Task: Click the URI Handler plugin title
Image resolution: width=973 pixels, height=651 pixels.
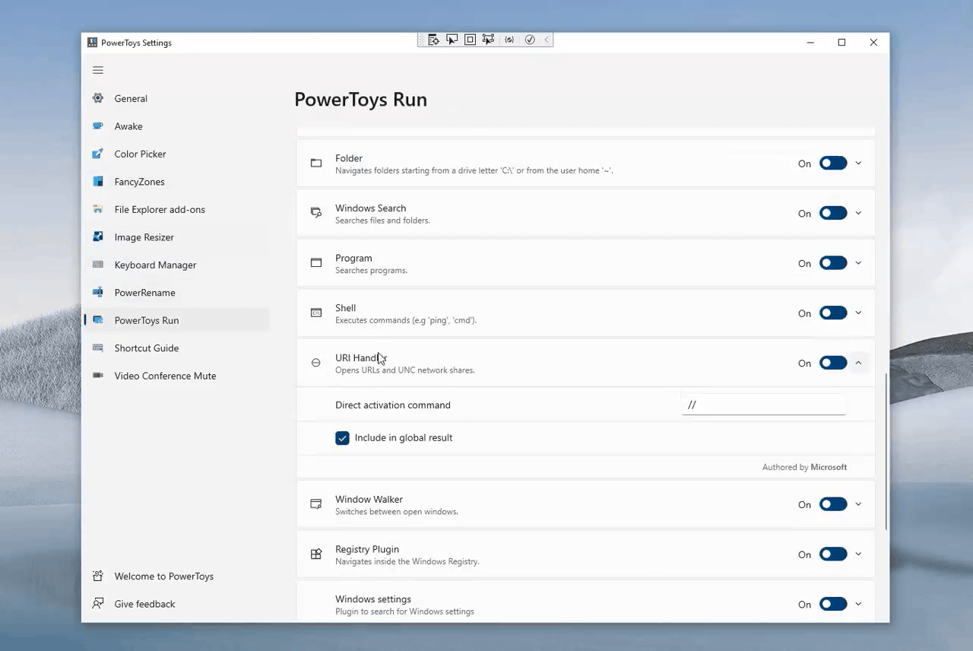Action: click(361, 357)
